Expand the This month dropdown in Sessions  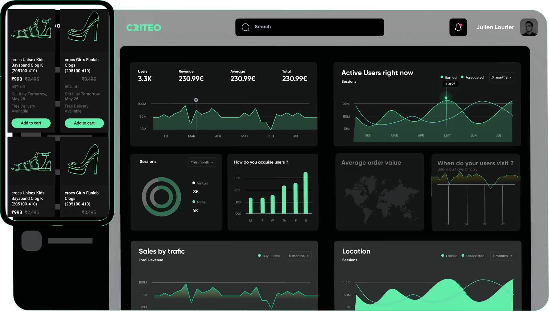tap(202, 162)
